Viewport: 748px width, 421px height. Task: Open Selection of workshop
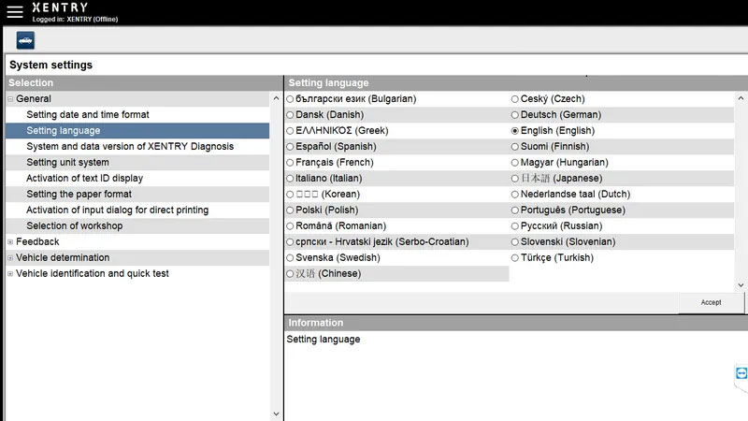coord(137,225)
